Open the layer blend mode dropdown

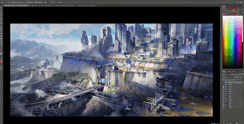point(228,77)
